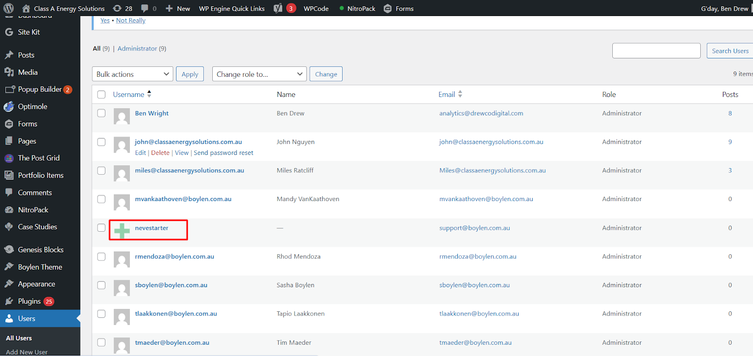Click the Forms icon in the admin bar
Viewport: 753px width, 356px height.
388,8
